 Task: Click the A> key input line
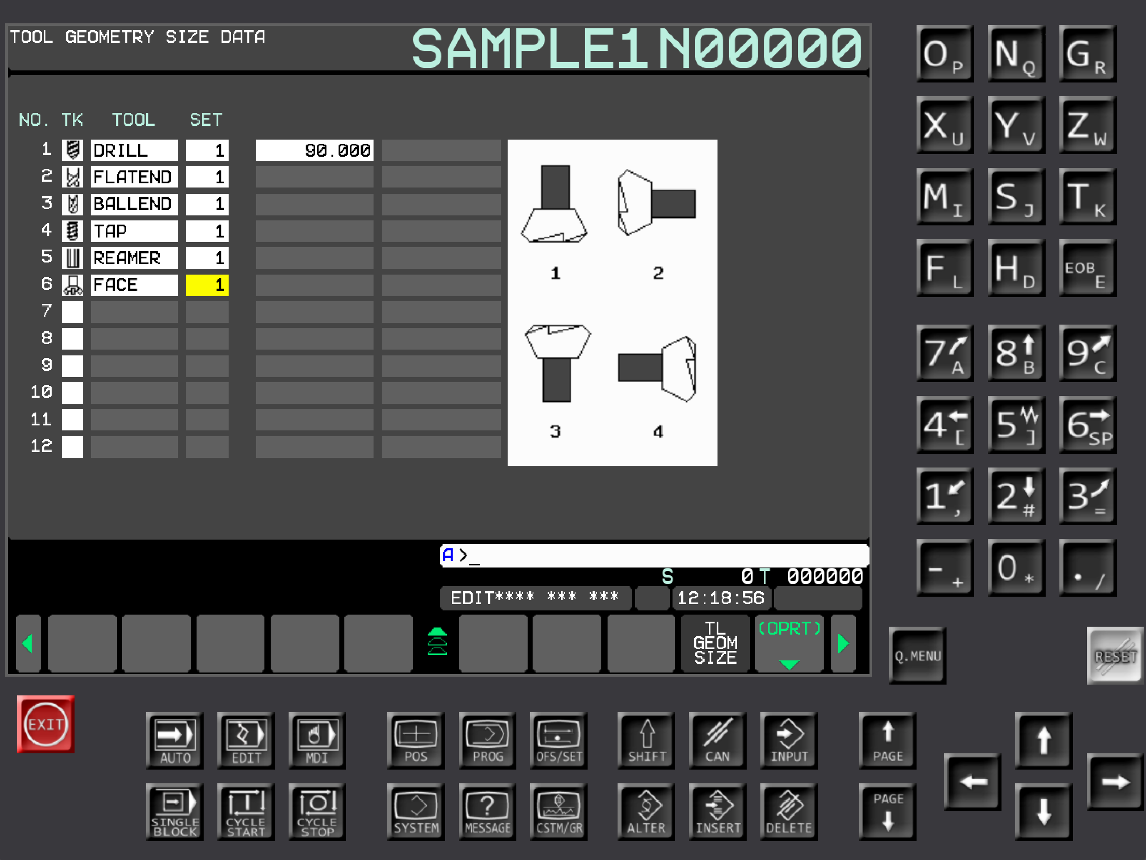click(x=654, y=556)
